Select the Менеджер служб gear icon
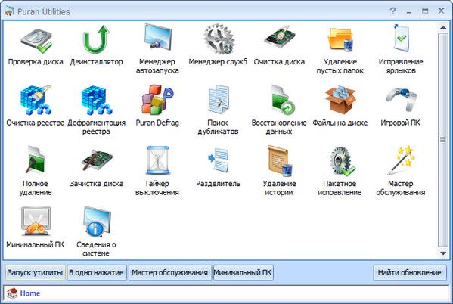Screen dimensions: 453x304 pyautogui.click(x=218, y=39)
